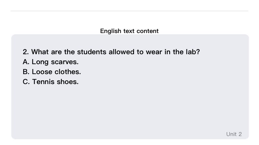Image resolution: width=259 pixels, height=145 pixels.
Task: Select the question about lab clothing
Action: click(x=111, y=52)
